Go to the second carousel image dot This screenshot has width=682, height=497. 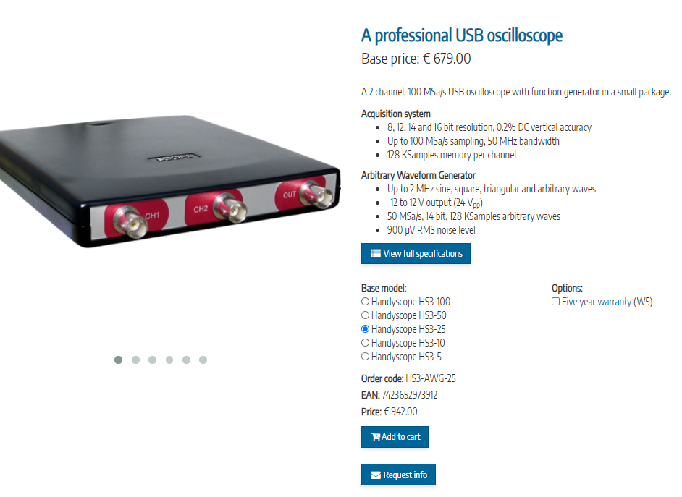[x=135, y=360]
